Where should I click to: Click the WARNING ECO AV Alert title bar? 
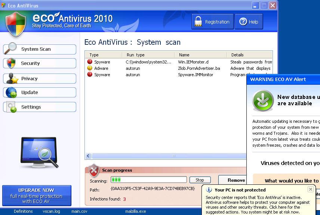(283, 80)
